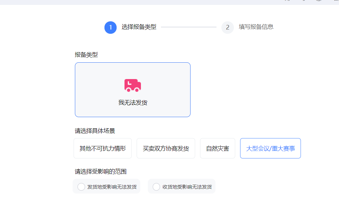Select the 其他不可抗力情形 scenario
This screenshot has height=207, width=339.
102,148
